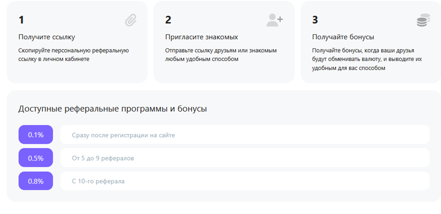Select the 'Сразу после регистрации на сайте' row

pos(245,135)
